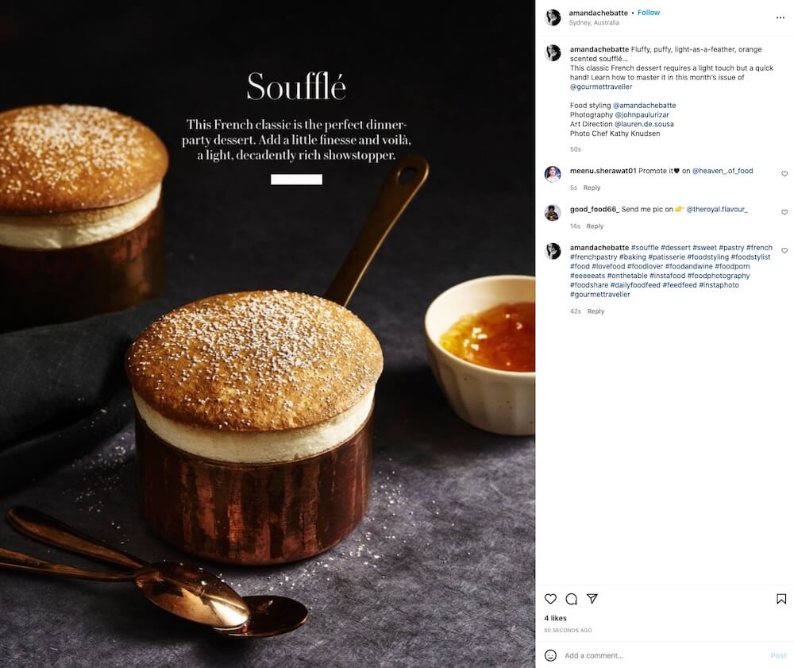This screenshot has width=794, height=668.
Task: Open the #foodphotography hashtag
Action: 719,276
